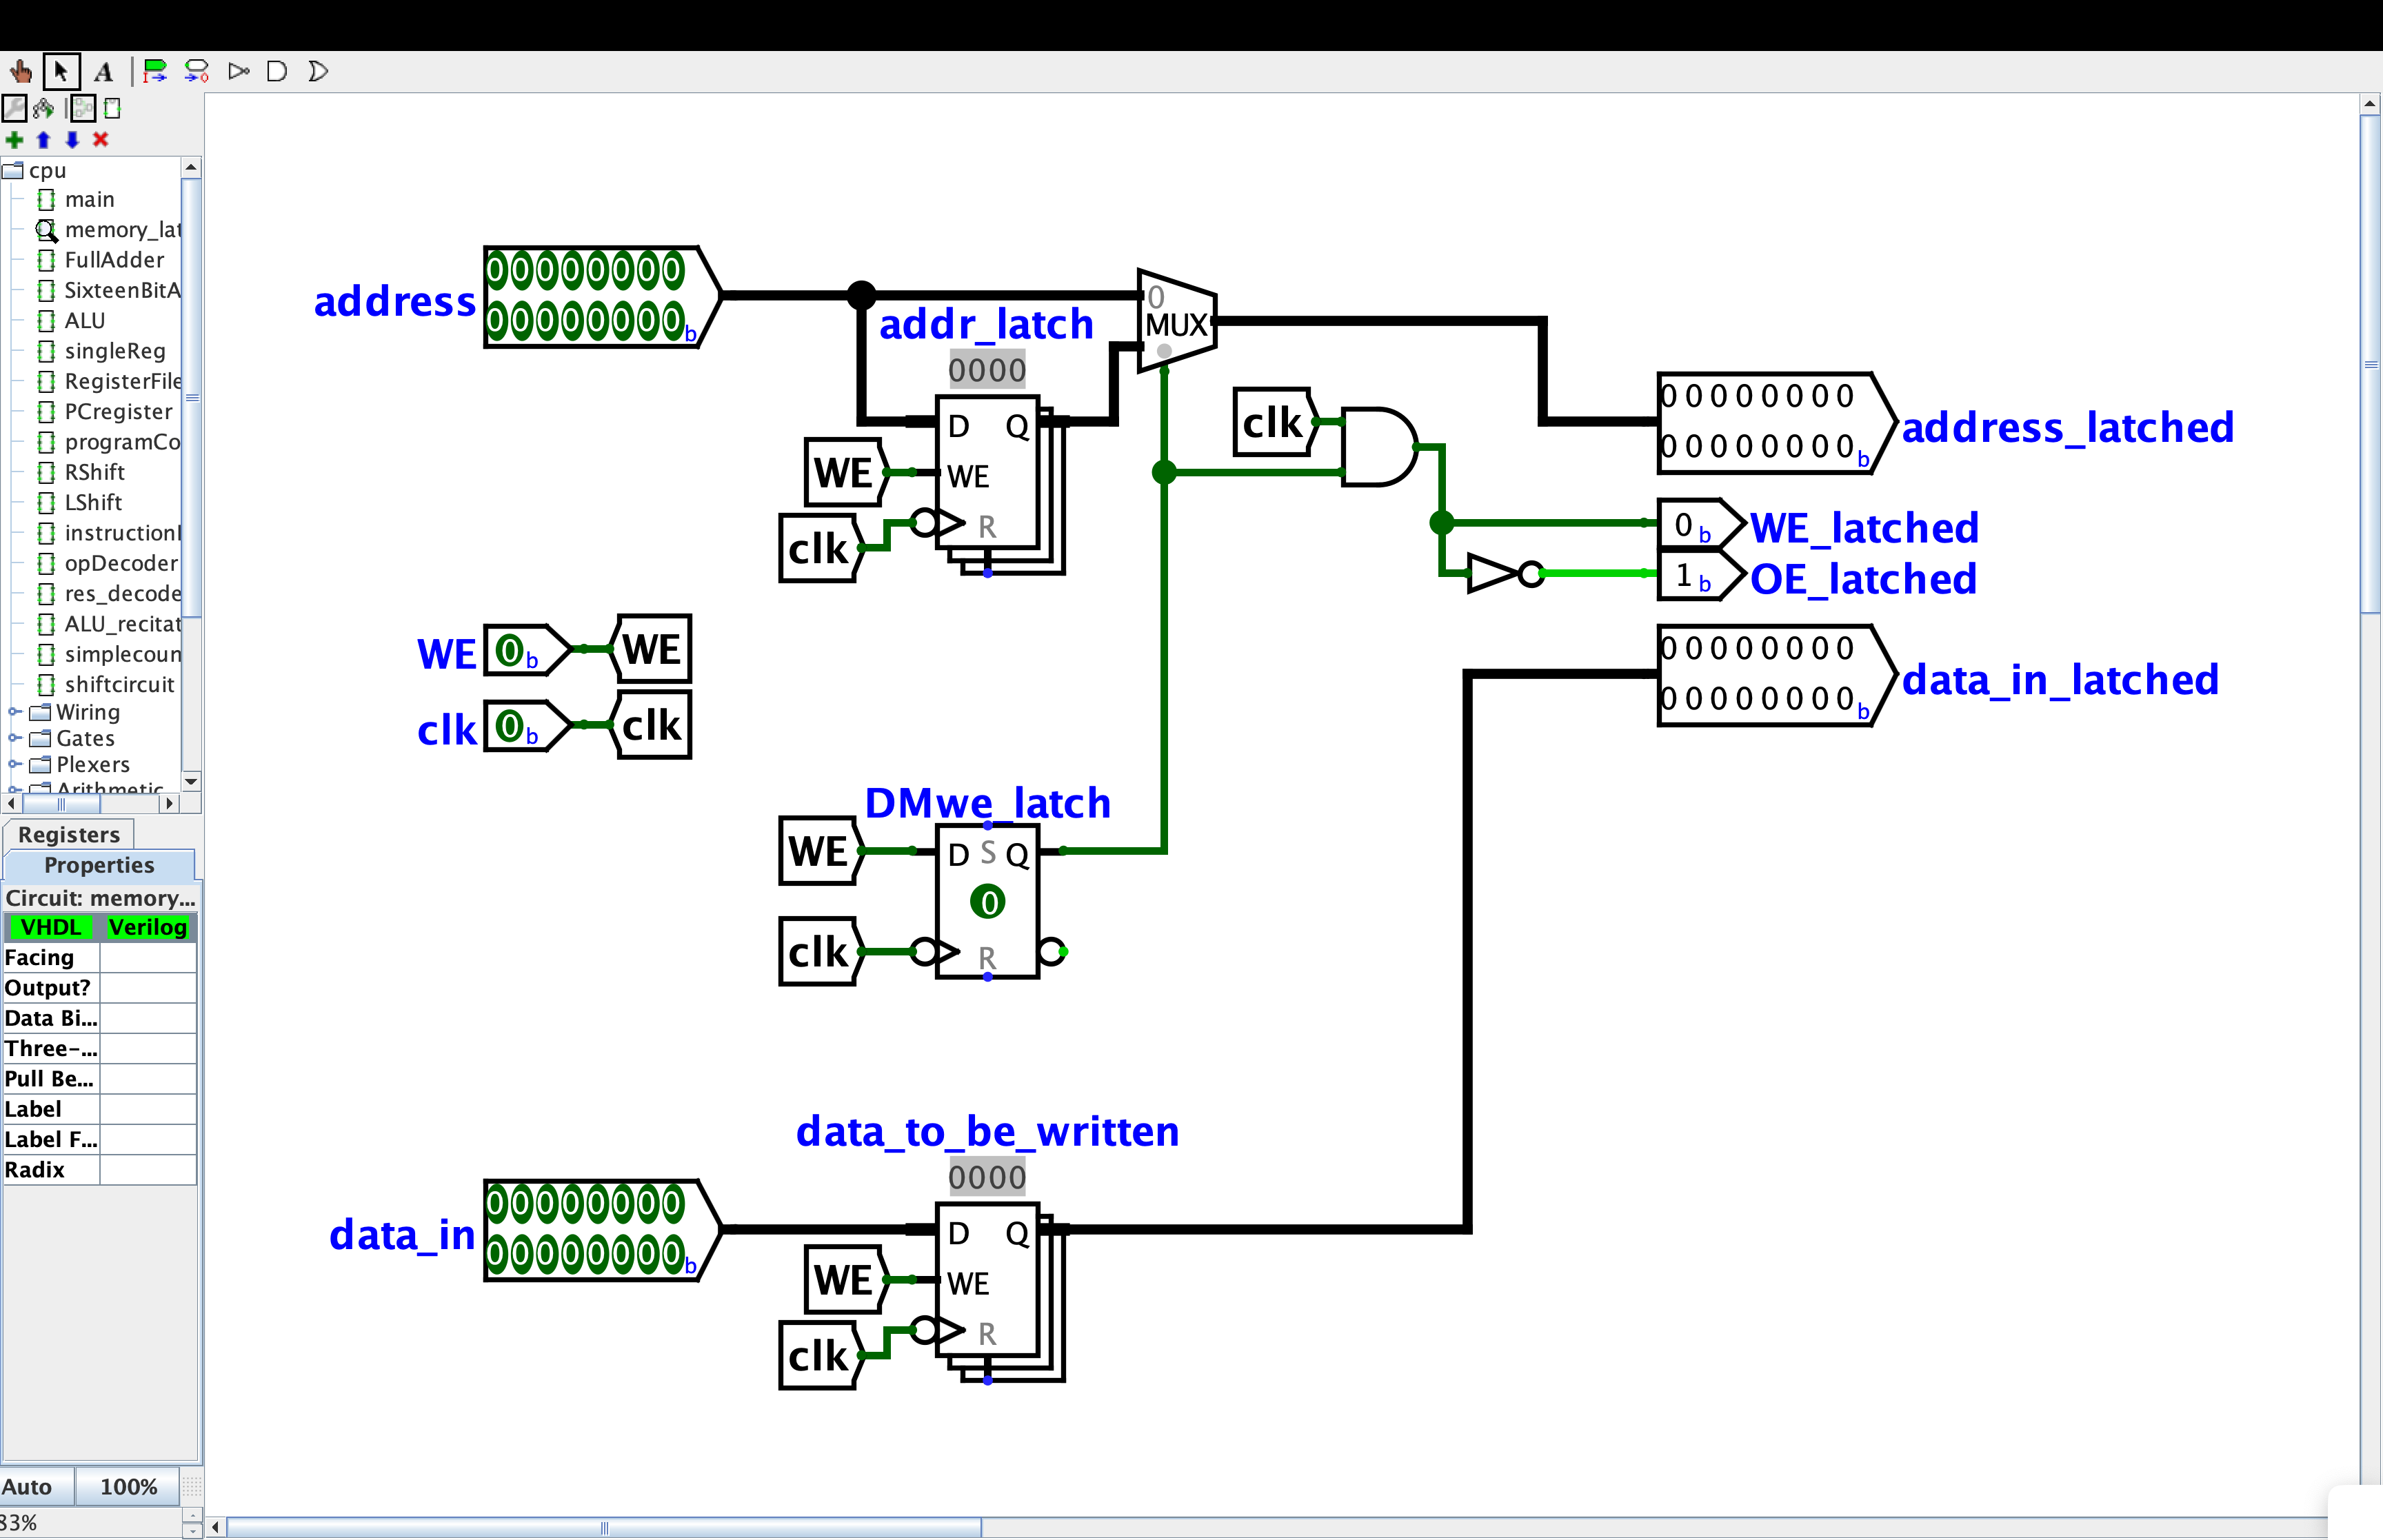Select the Poke hand tool
This screenshot has width=2383, height=1540.
click(21, 71)
